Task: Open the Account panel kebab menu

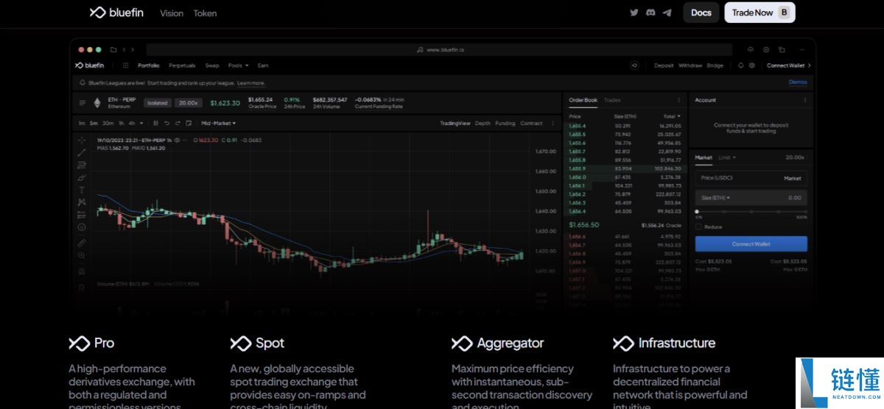Action: point(804,100)
